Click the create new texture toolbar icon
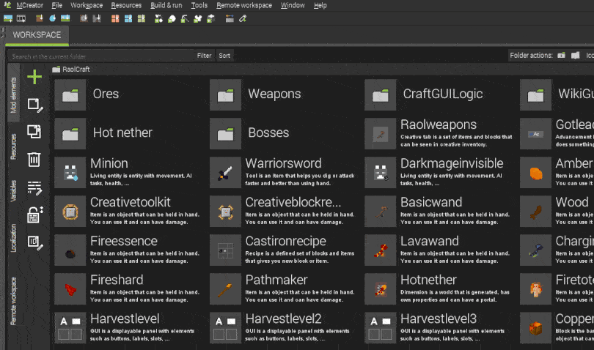Viewport: 594px width, 350px height. click(x=8, y=18)
